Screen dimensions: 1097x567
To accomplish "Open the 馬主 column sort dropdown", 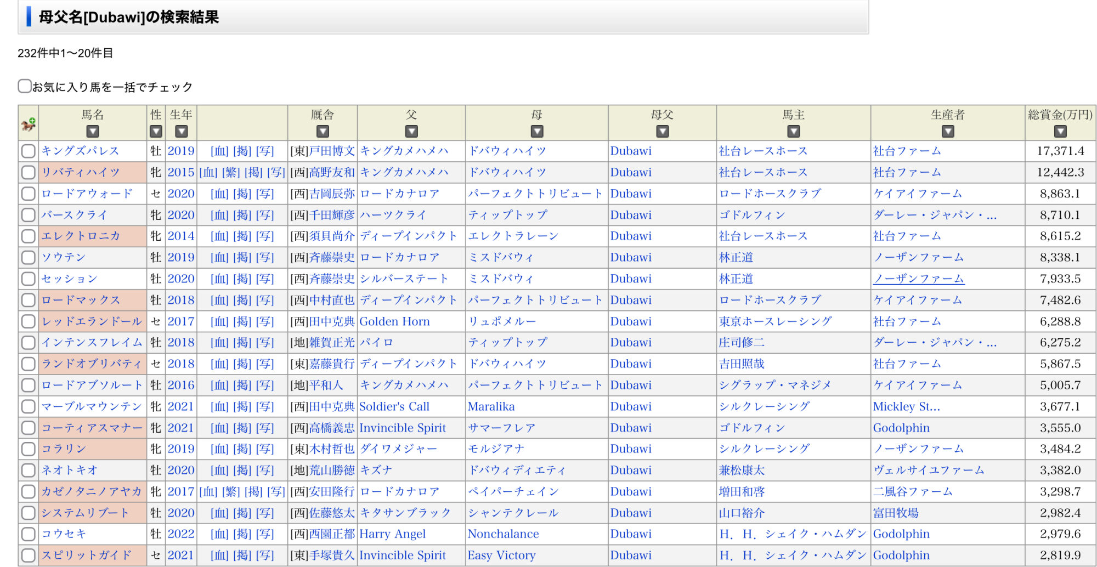I will click(x=794, y=132).
